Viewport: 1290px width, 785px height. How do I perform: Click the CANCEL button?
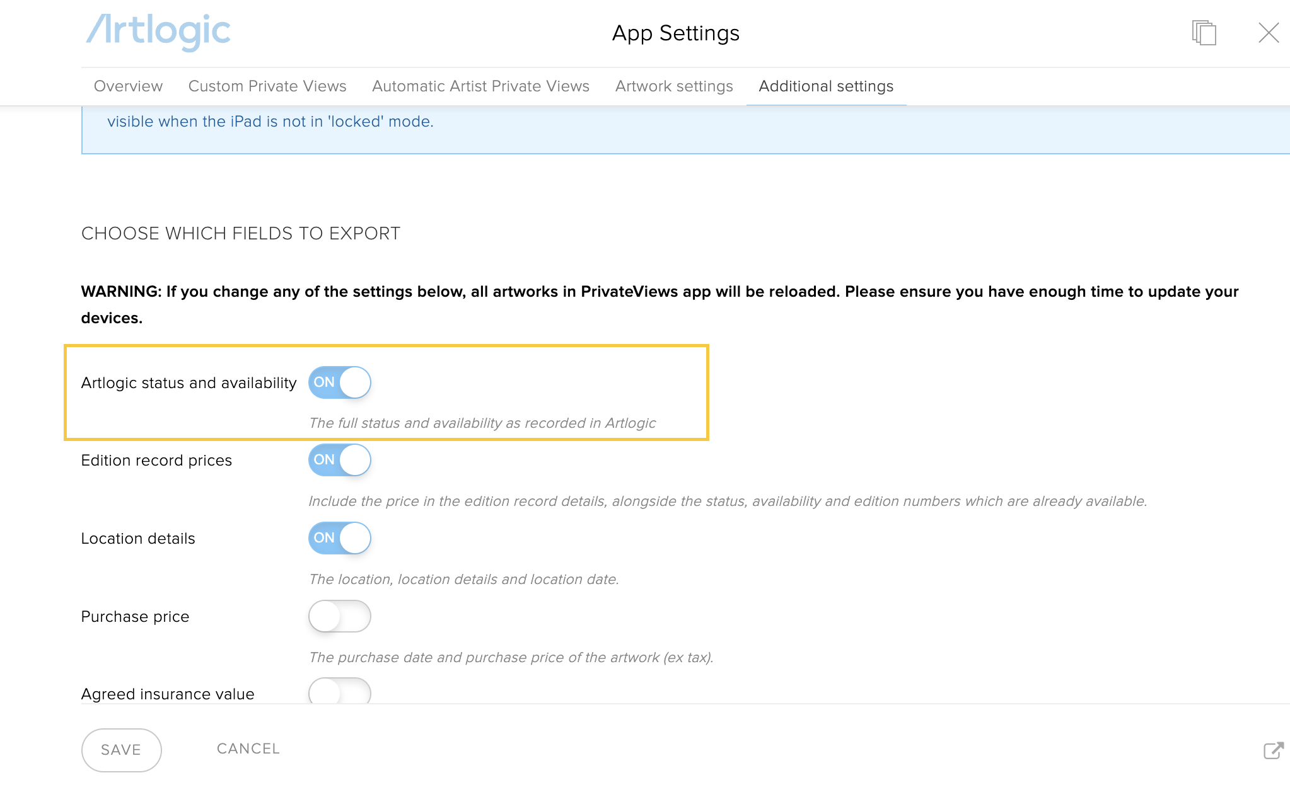click(248, 748)
